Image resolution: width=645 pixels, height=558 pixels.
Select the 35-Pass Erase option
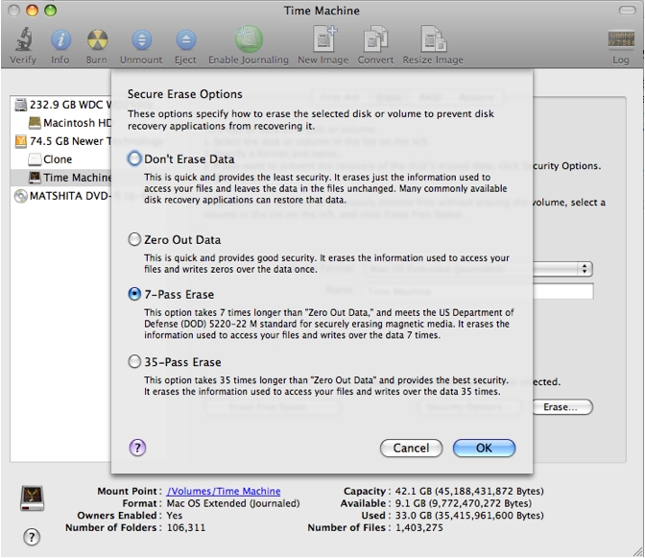(134, 362)
